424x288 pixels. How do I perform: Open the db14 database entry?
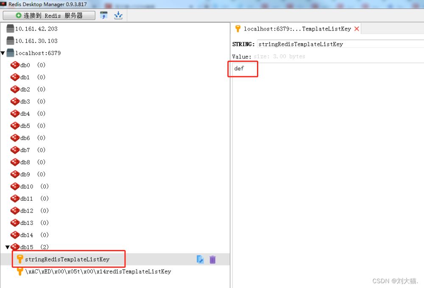click(x=27, y=235)
